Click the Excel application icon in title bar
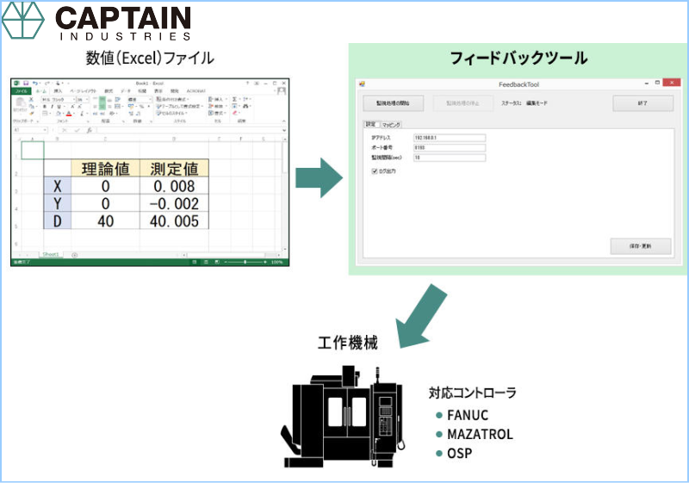The image size is (689, 483). (16, 83)
